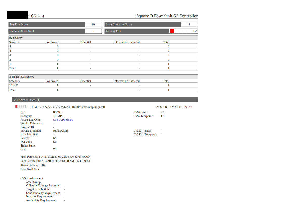The width and height of the screenshot is (291, 203).
Task: Click the Vulnerabilities Total value box
Action: point(93,31)
